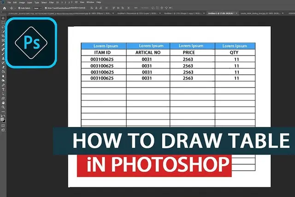Select the Blur tool
Screen dimensions: 295x197
point(3,76)
